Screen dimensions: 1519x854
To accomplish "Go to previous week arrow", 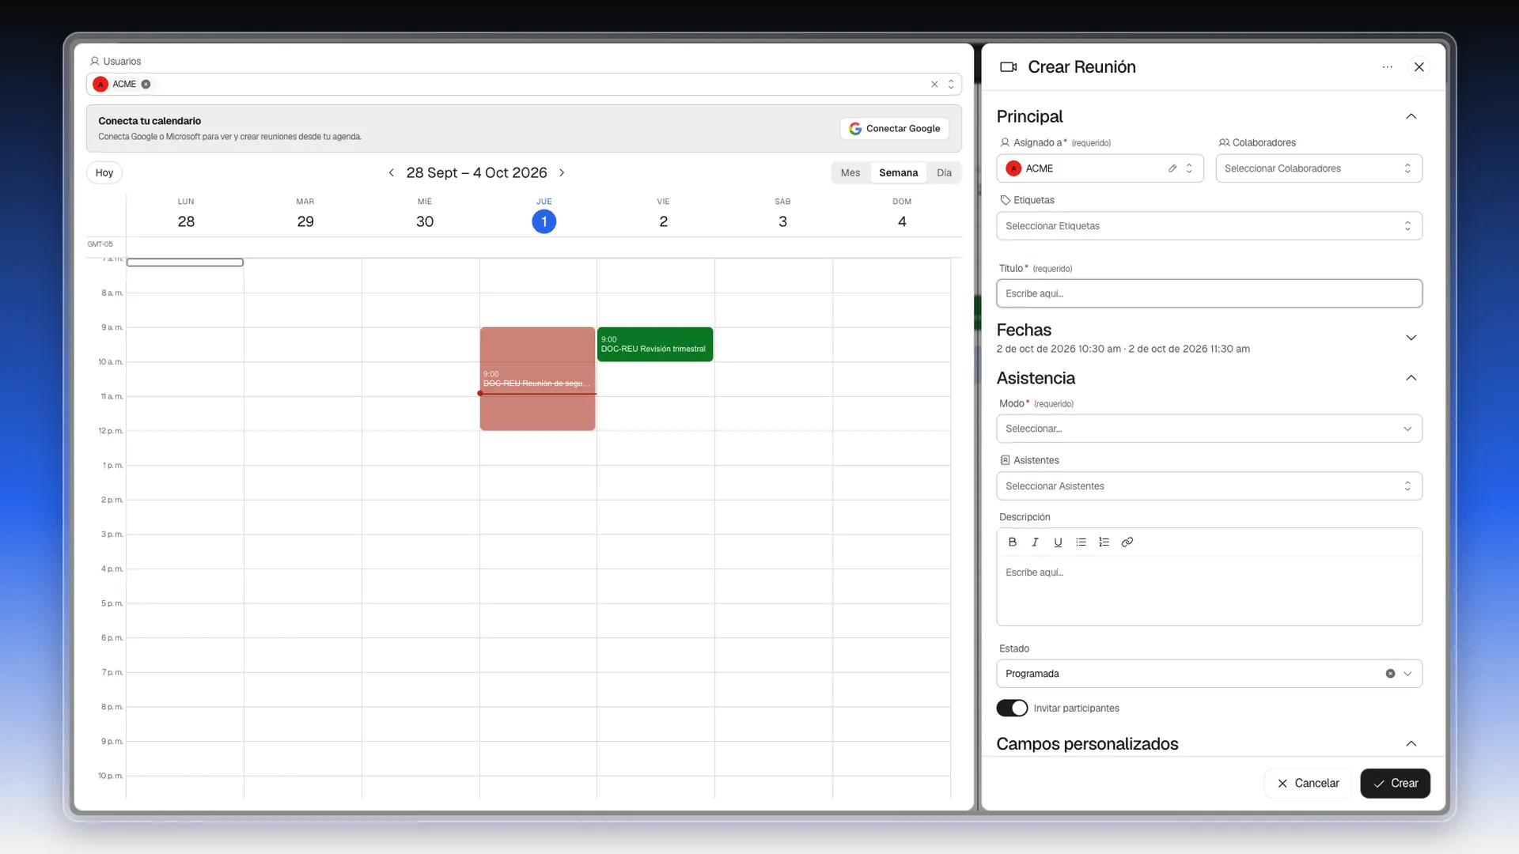I will point(391,172).
